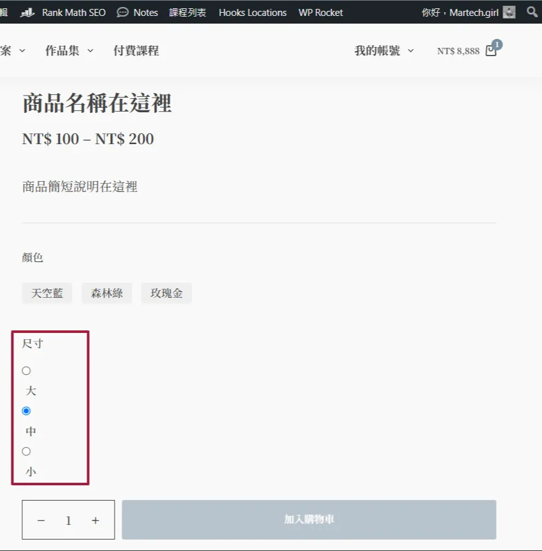Open Hooks Locations menu item

point(253,12)
